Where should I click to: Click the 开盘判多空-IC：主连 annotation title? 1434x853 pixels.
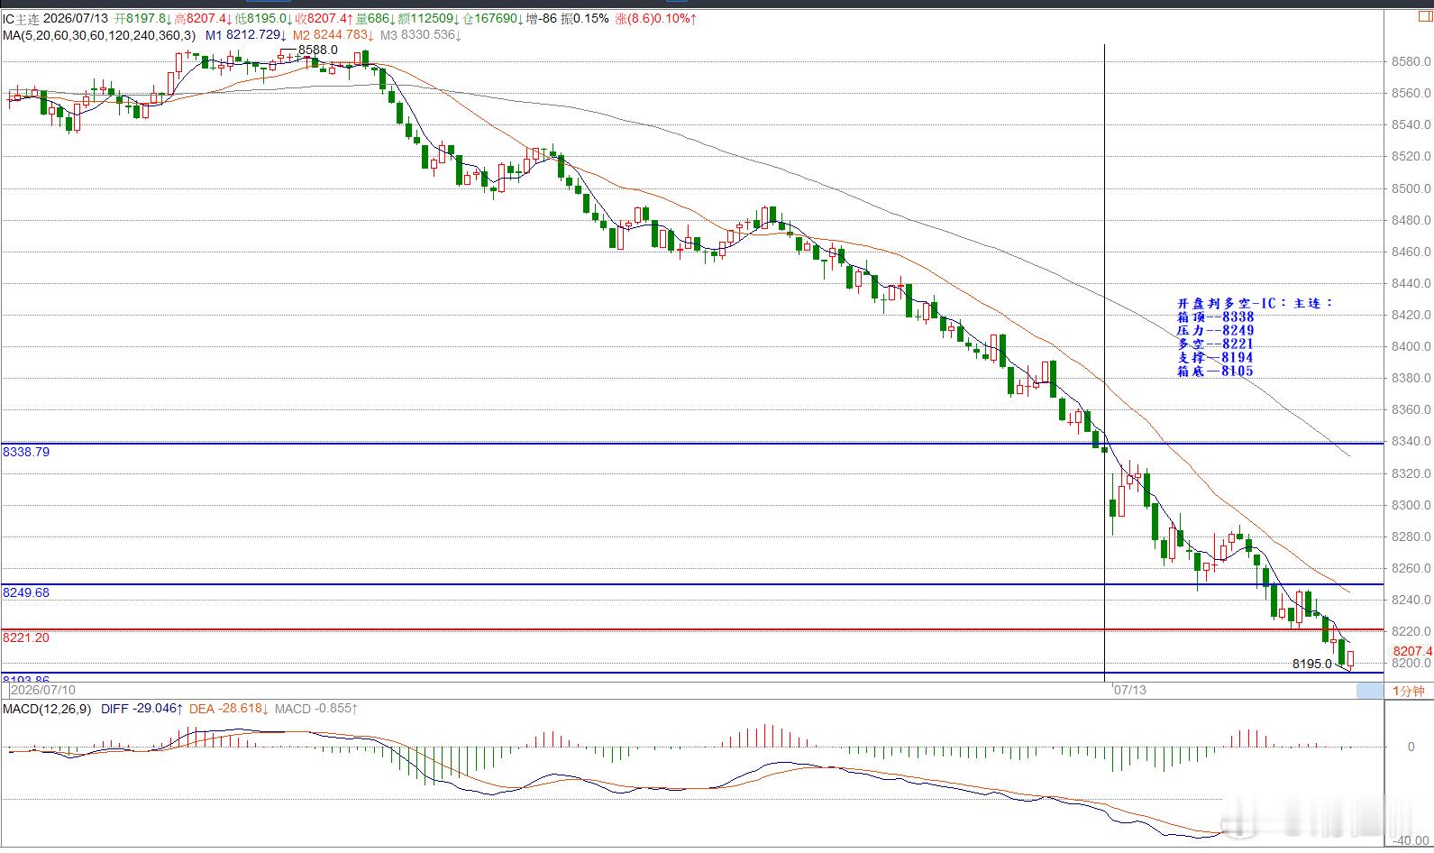click(1255, 303)
